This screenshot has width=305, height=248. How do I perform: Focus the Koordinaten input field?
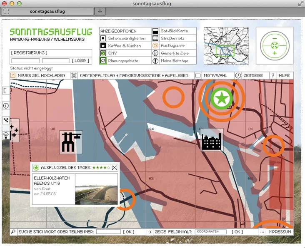pos(211,232)
